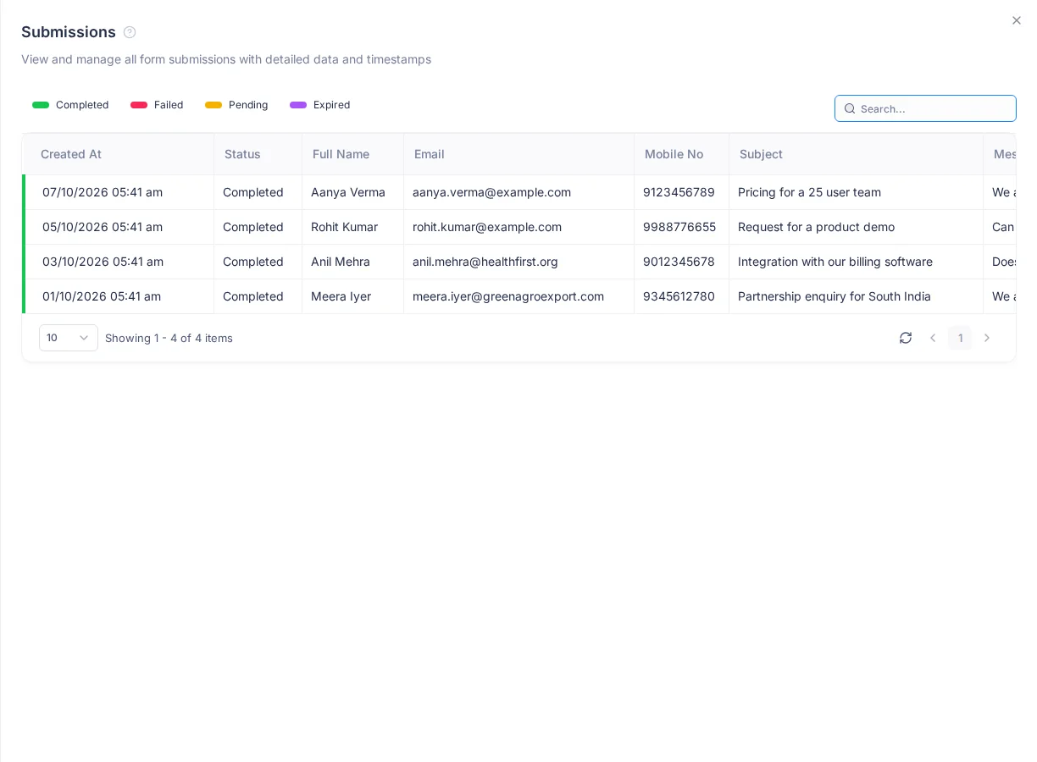Click the Showing 1 - 4 of 4 items text
The width and height of the screenshot is (1037, 762).
point(169,338)
